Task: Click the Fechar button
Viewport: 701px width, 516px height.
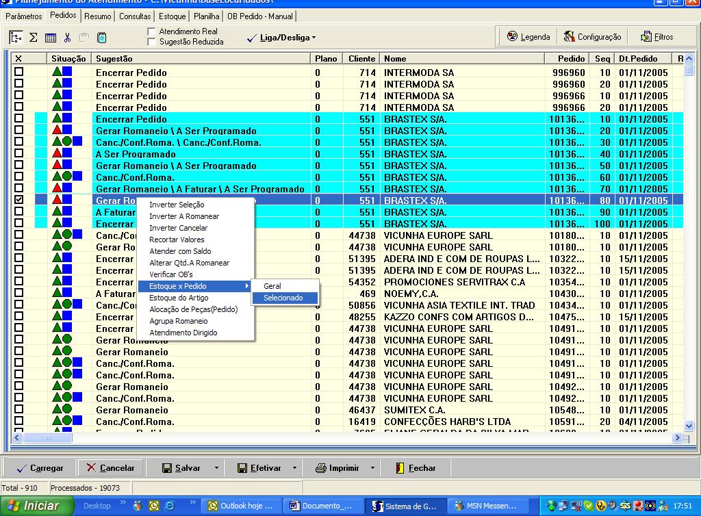Action: point(416,468)
